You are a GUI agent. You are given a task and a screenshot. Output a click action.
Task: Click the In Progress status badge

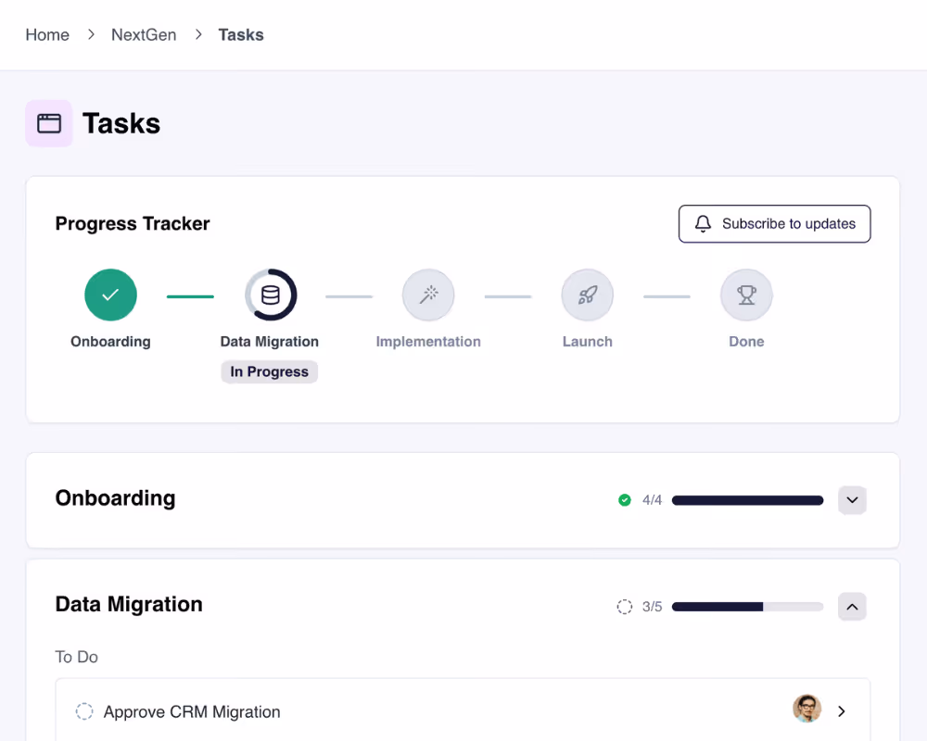click(x=270, y=371)
